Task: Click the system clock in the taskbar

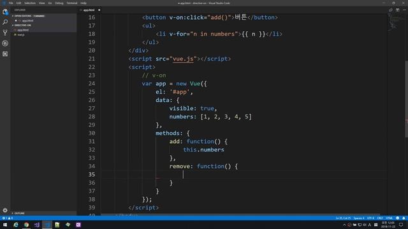Action: [388, 225]
